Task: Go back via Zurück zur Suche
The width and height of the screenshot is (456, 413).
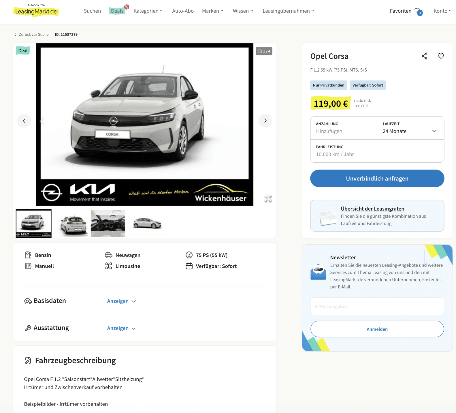Action: click(x=31, y=34)
